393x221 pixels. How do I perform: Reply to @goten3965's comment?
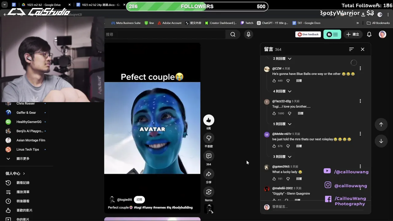pyautogui.click(x=299, y=179)
